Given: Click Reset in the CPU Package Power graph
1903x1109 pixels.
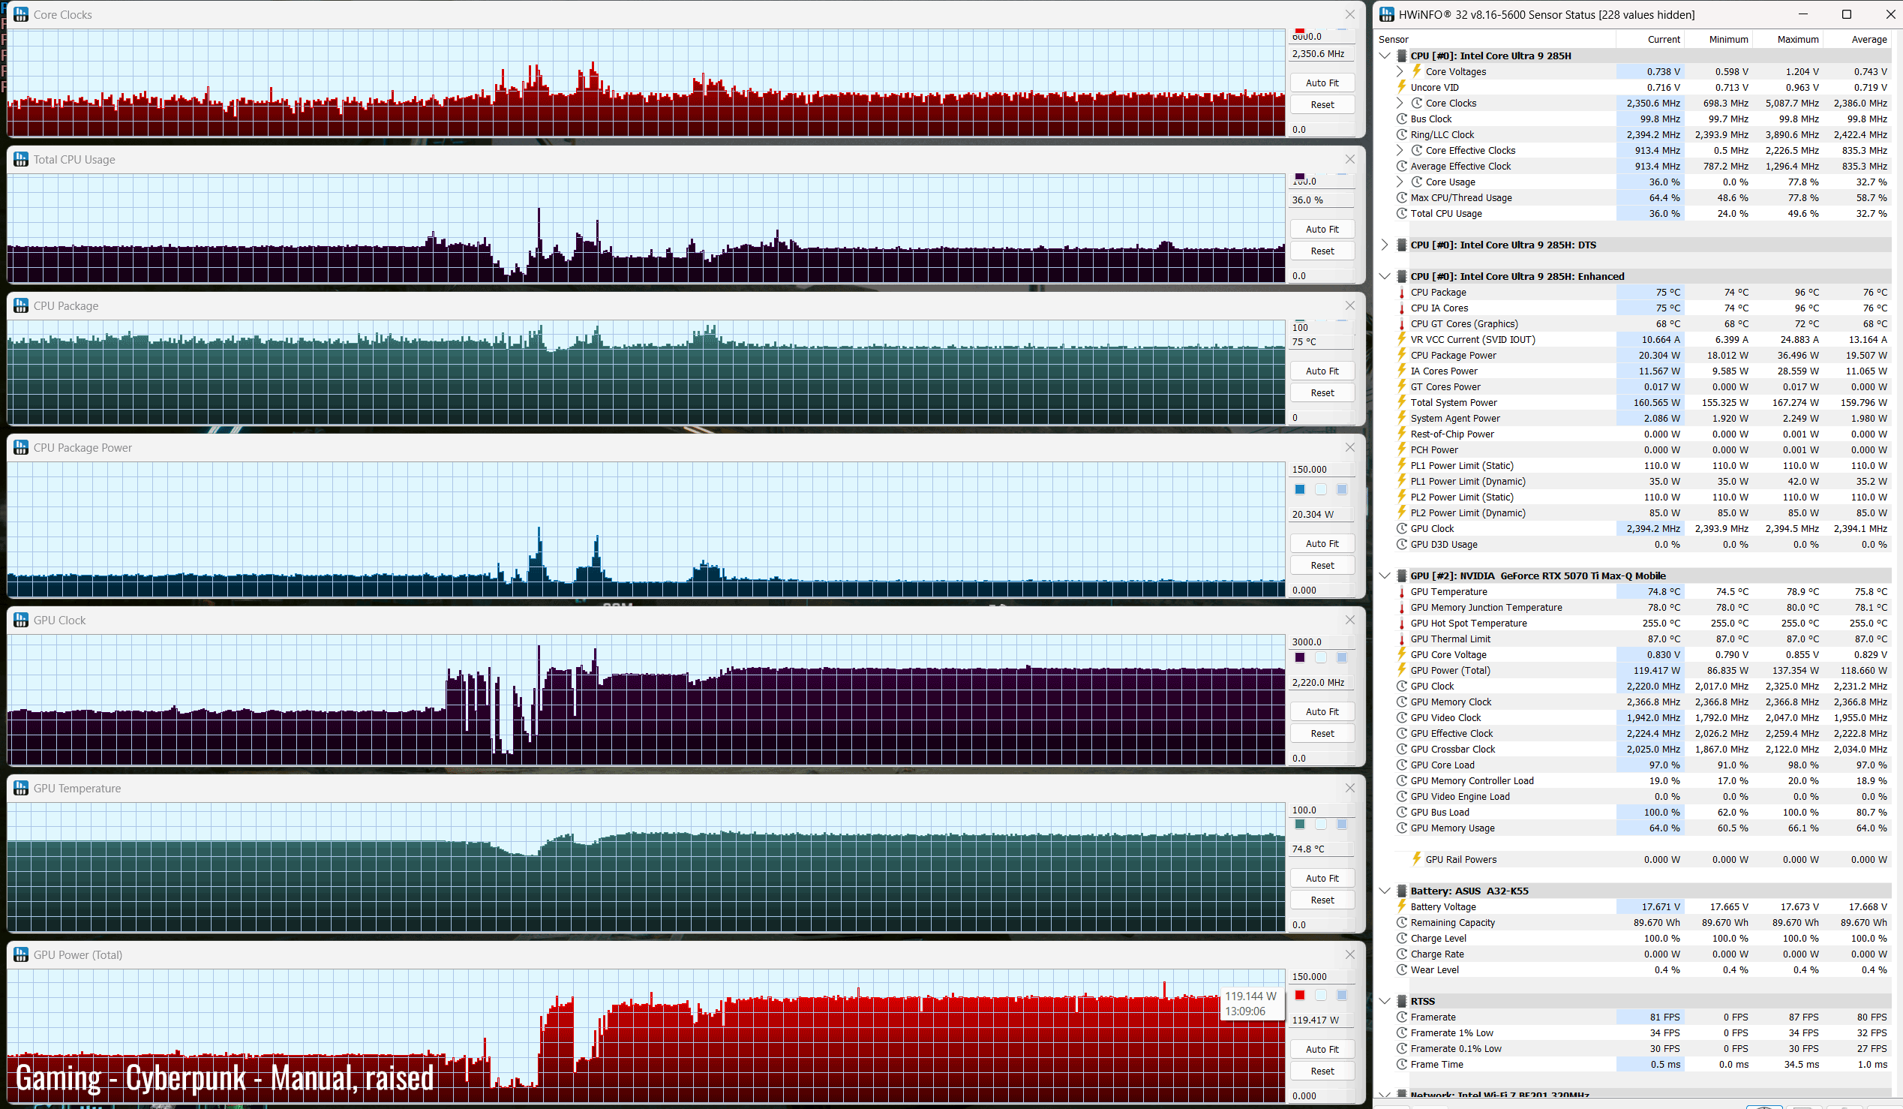Looking at the screenshot, I should click(1322, 565).
